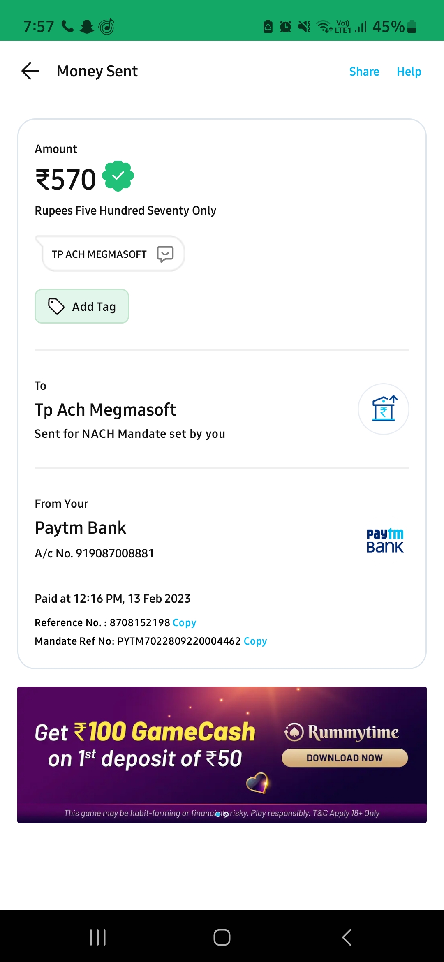Tap the Paytm Bank logo

pos(385,540)
